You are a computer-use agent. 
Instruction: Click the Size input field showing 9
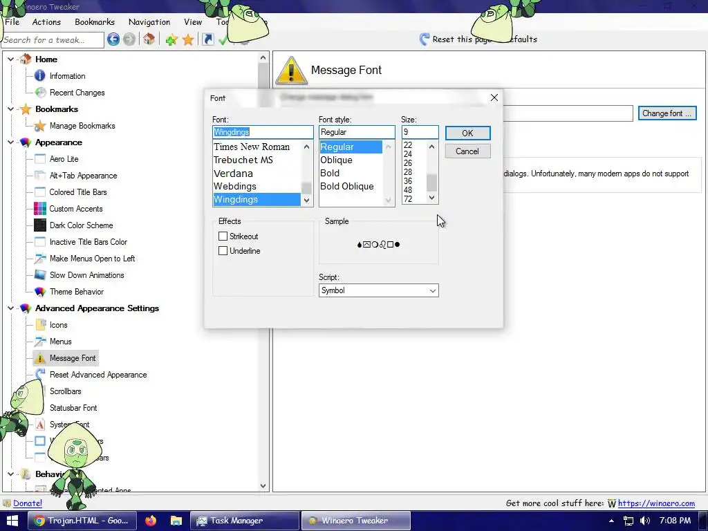[x=420, y=132]
